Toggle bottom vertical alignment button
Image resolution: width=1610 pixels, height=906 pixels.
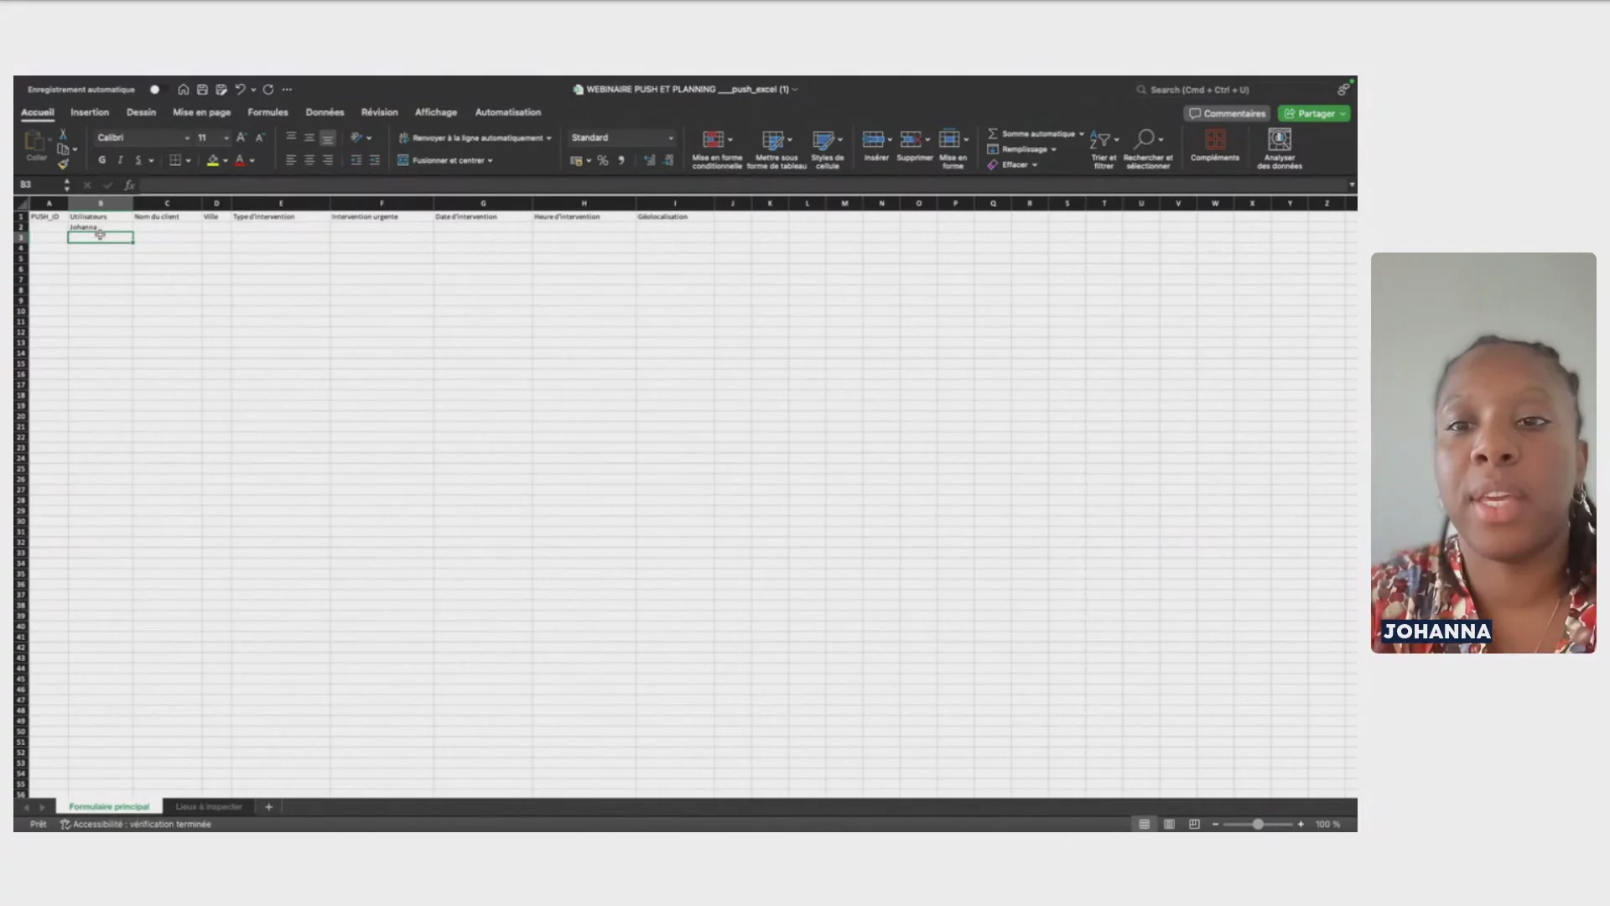coord(328,138)
